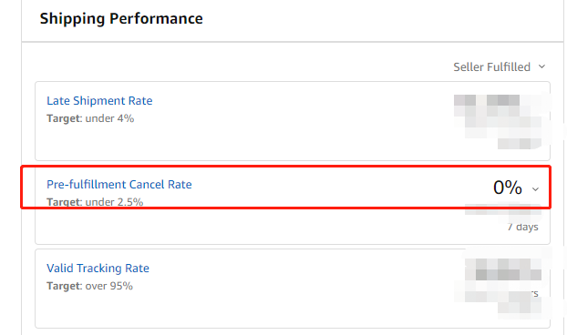This screenshot has width=567, height=335.
Task: Click the bold Target label under Late Shipment Rate
Action: tap(65, 118)
